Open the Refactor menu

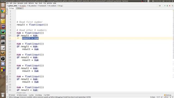click(31, 3)
